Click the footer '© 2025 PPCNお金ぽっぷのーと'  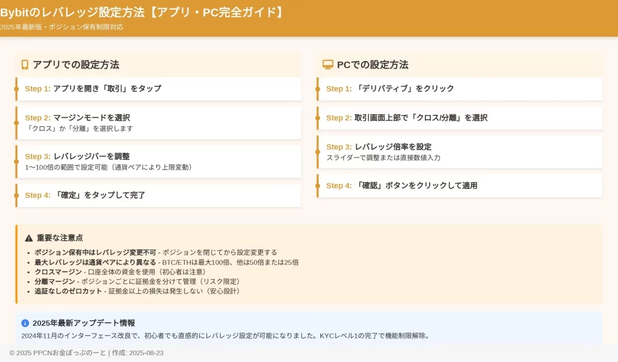point(57,353)
